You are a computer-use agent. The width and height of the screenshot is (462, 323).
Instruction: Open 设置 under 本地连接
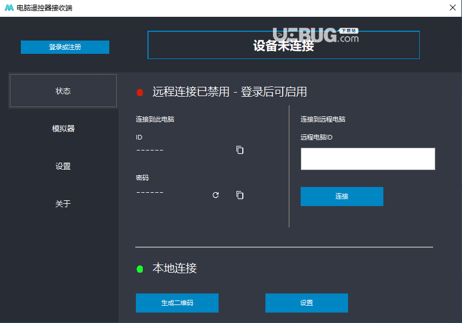306,303
